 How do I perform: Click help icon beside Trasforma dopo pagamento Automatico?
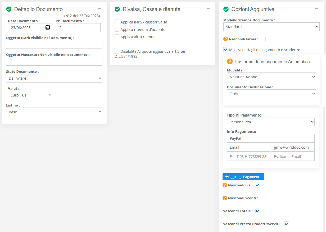pyautogui.click(x=230, y=61)
